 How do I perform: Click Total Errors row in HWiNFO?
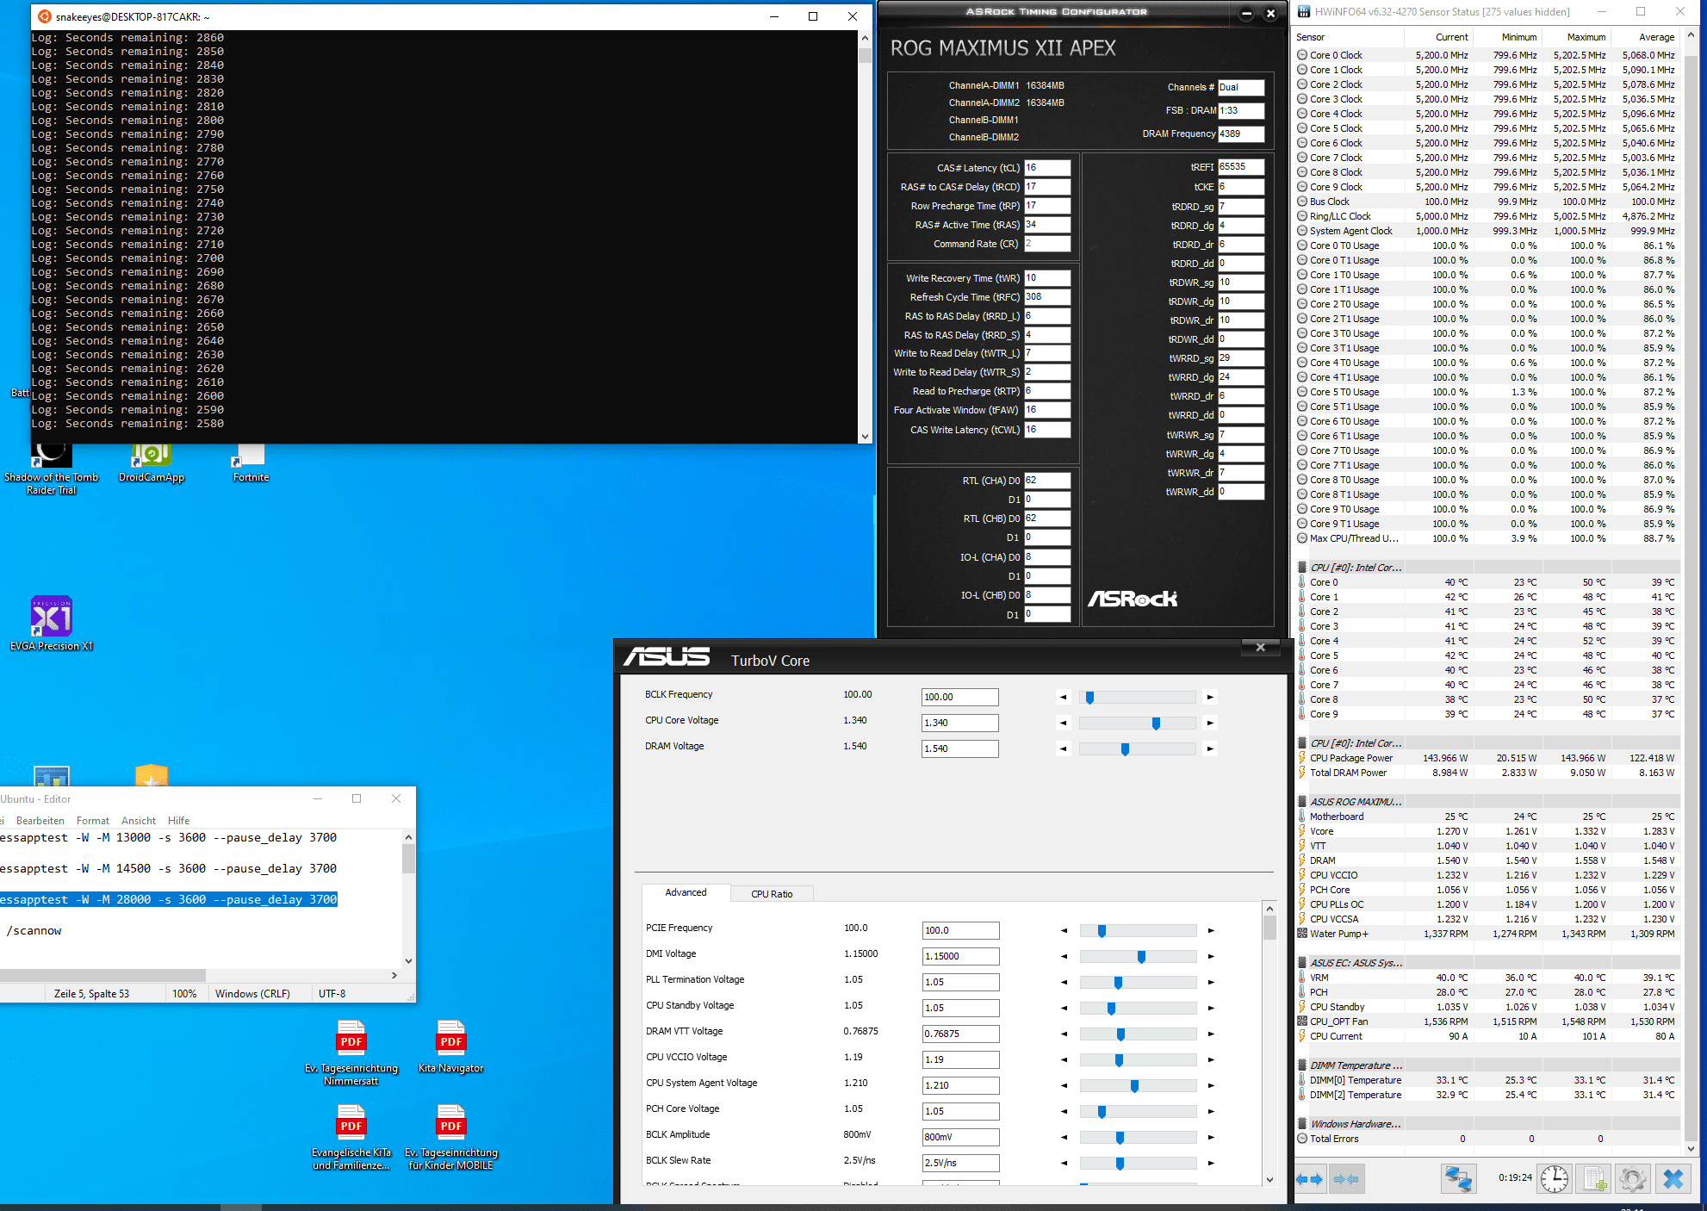(1487, 1139)
